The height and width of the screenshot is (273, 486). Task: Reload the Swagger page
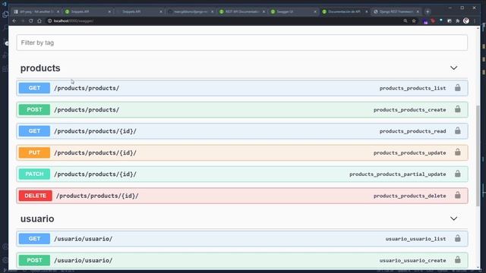click(x=31, y=20)
